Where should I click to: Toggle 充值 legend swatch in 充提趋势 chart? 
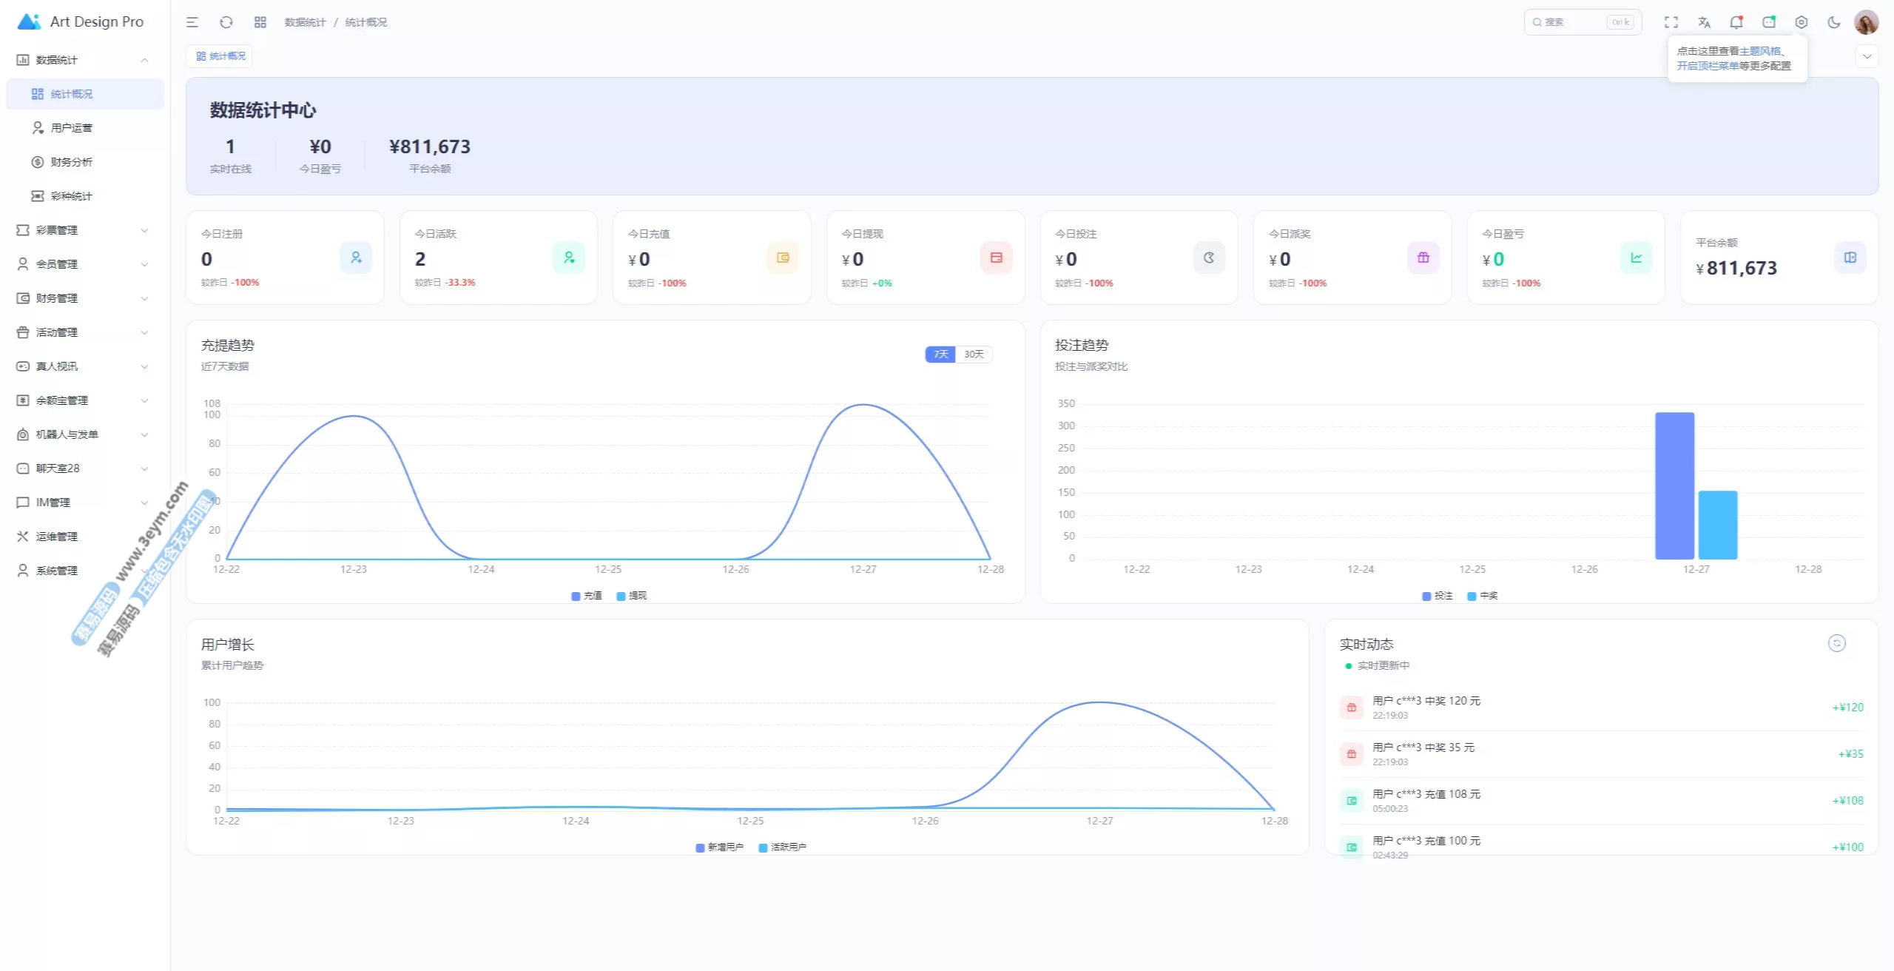(576, 596)
